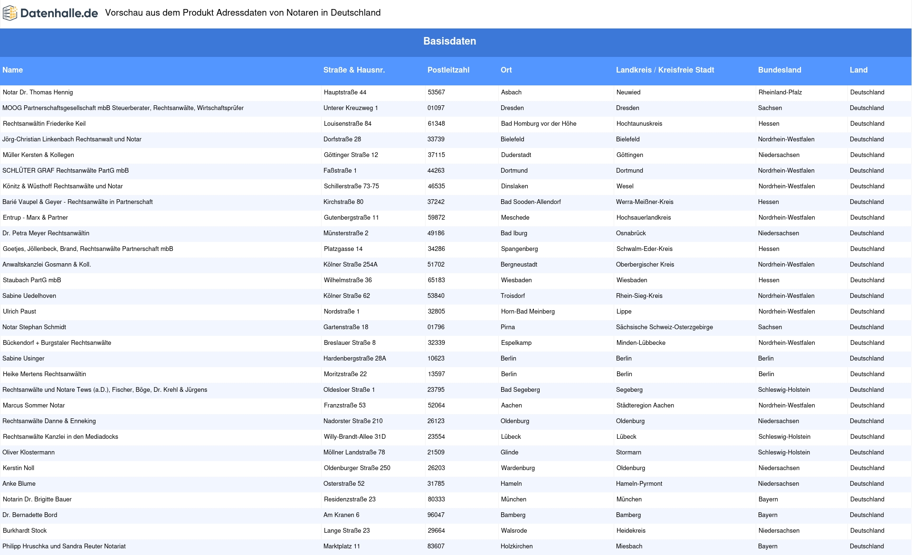Select the district Werra-Meißner-Kreis

[645, 202]
